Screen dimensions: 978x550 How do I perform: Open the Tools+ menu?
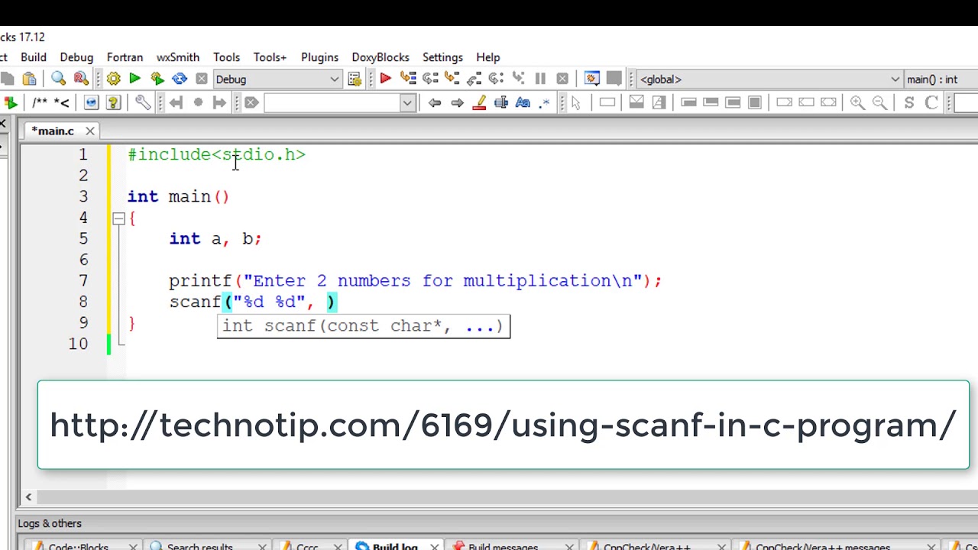(x=270, y=57)
